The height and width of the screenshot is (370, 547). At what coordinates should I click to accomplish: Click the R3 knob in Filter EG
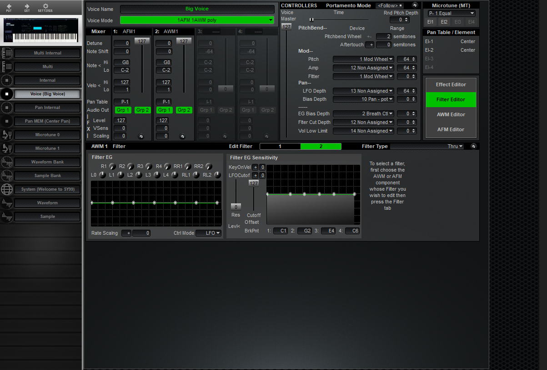coord(149,167)
